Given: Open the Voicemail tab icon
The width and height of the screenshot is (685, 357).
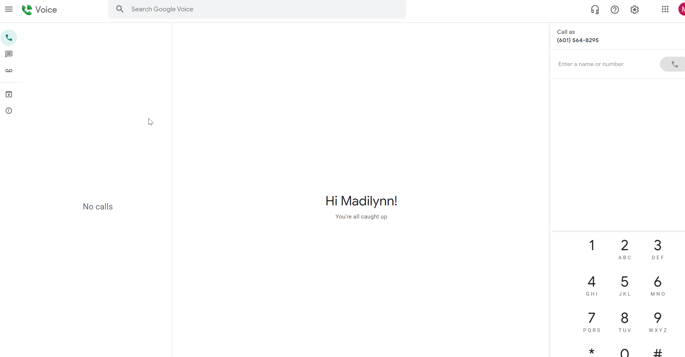Looking at the screenshot, I should coord(9,71).
